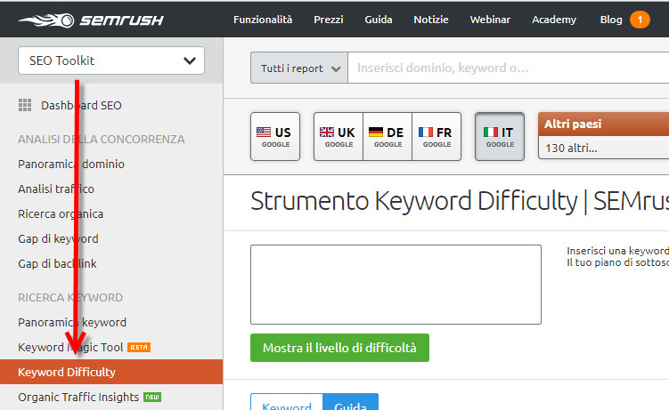The width and height of the screenshot is (669, 410).
Task: Open Ricerca organica
Action: click(61, 213)
